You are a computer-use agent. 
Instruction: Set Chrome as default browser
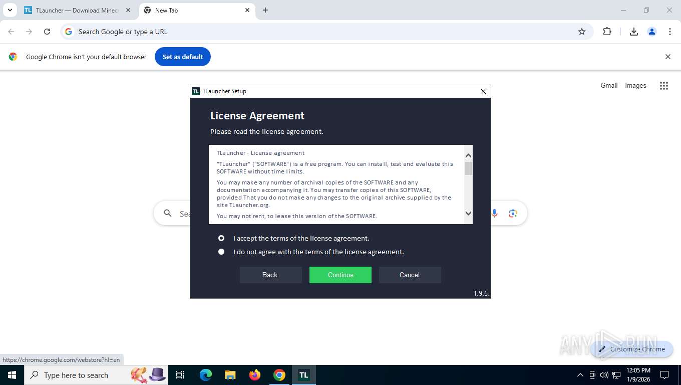(x=183, y=57)
